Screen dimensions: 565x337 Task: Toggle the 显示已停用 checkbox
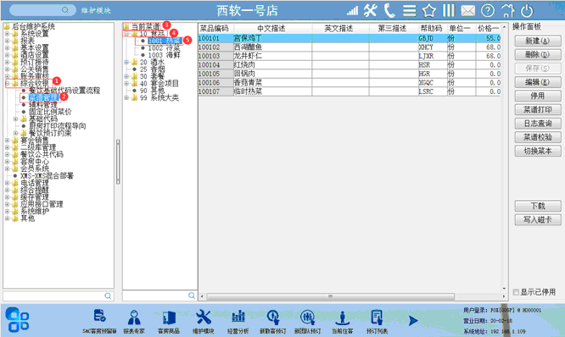[x=516, y=292]
